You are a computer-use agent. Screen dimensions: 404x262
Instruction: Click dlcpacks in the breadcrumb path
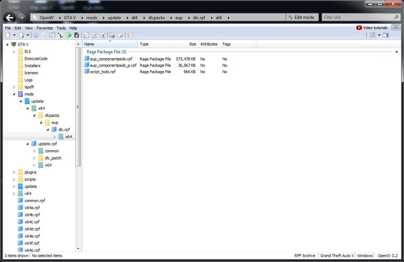point(156,17)
